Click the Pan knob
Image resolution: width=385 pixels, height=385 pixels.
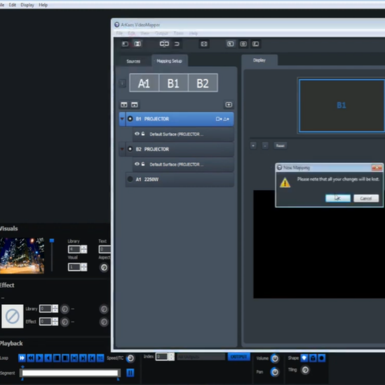(275, 372)
